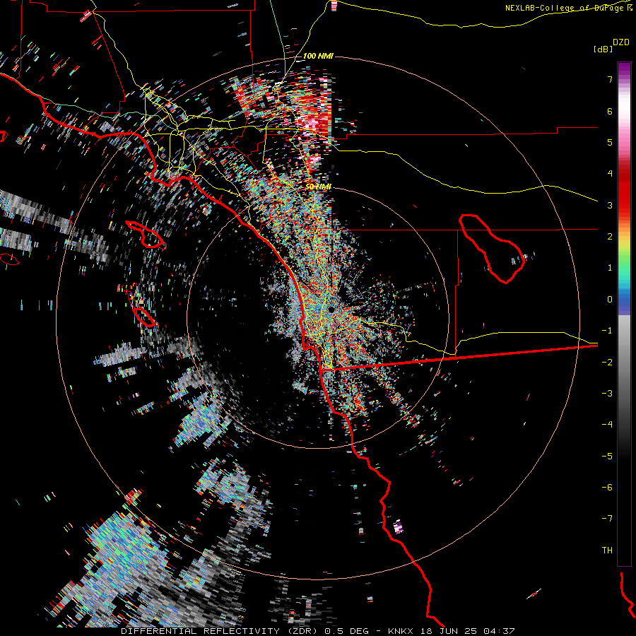Click the "100 NMI" range ring label
636x636 pixels.
click(x=318, y=56)
